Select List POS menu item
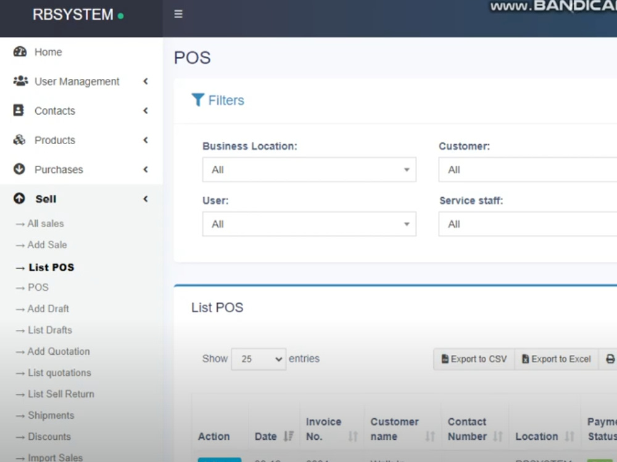This screenshot has height=462, width=617. (x=51, y=267)
